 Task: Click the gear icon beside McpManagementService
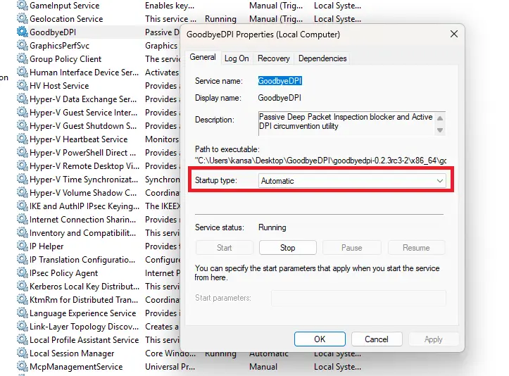click(x=22, y=367)
